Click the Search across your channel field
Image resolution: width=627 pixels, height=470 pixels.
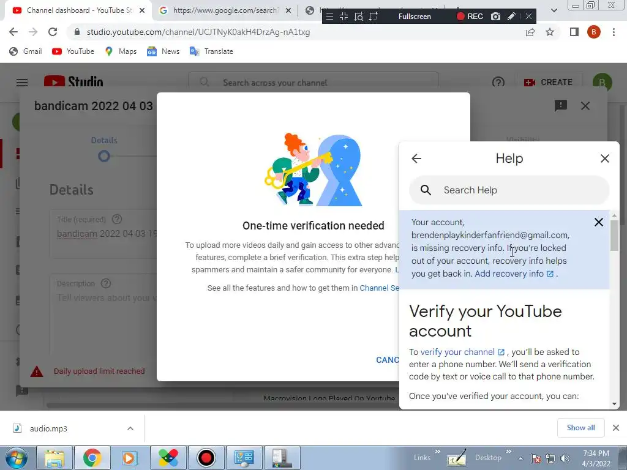[x=313, y=83]
